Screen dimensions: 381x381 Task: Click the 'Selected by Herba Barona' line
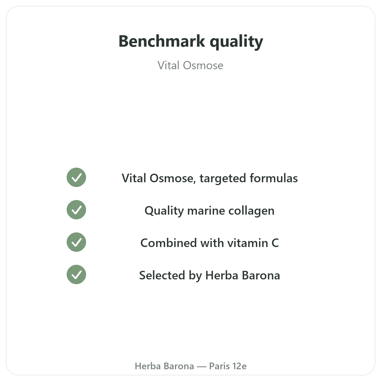pyautogui.click(x=210, y=275)
